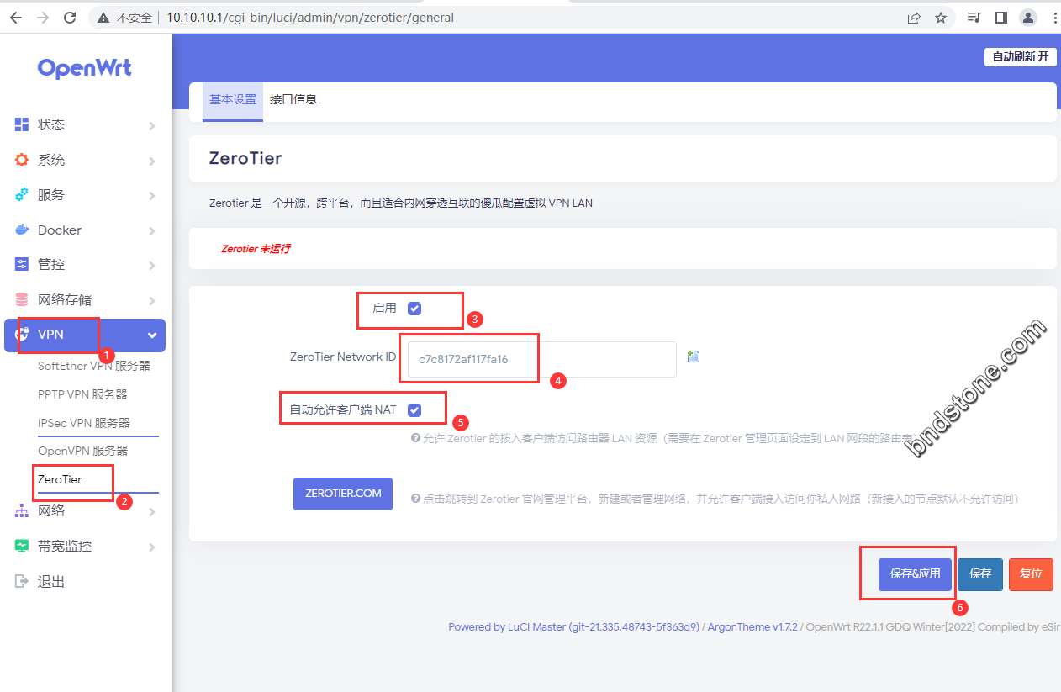
Task: Click the help icon beside ZEROTIER.COM description
Action: click(415, 499)
